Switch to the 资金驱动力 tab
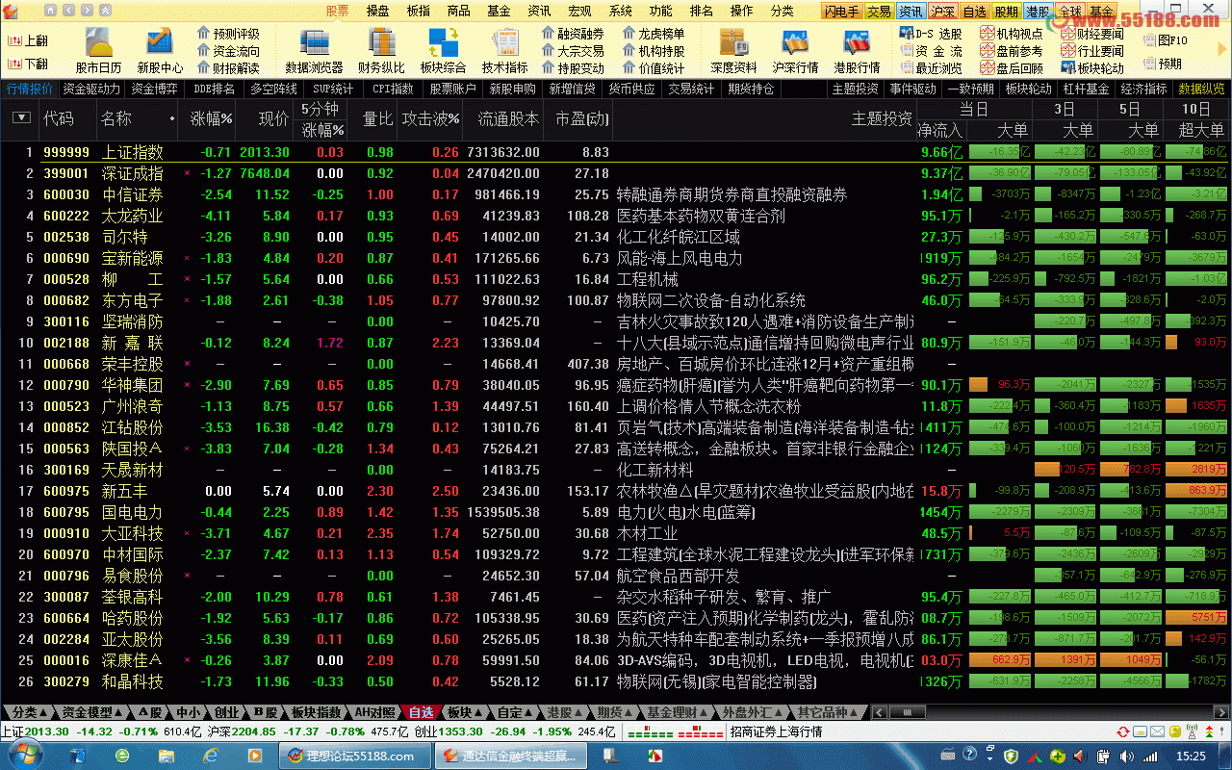Screen dimensions: 1232x770 tap(92, 89)
